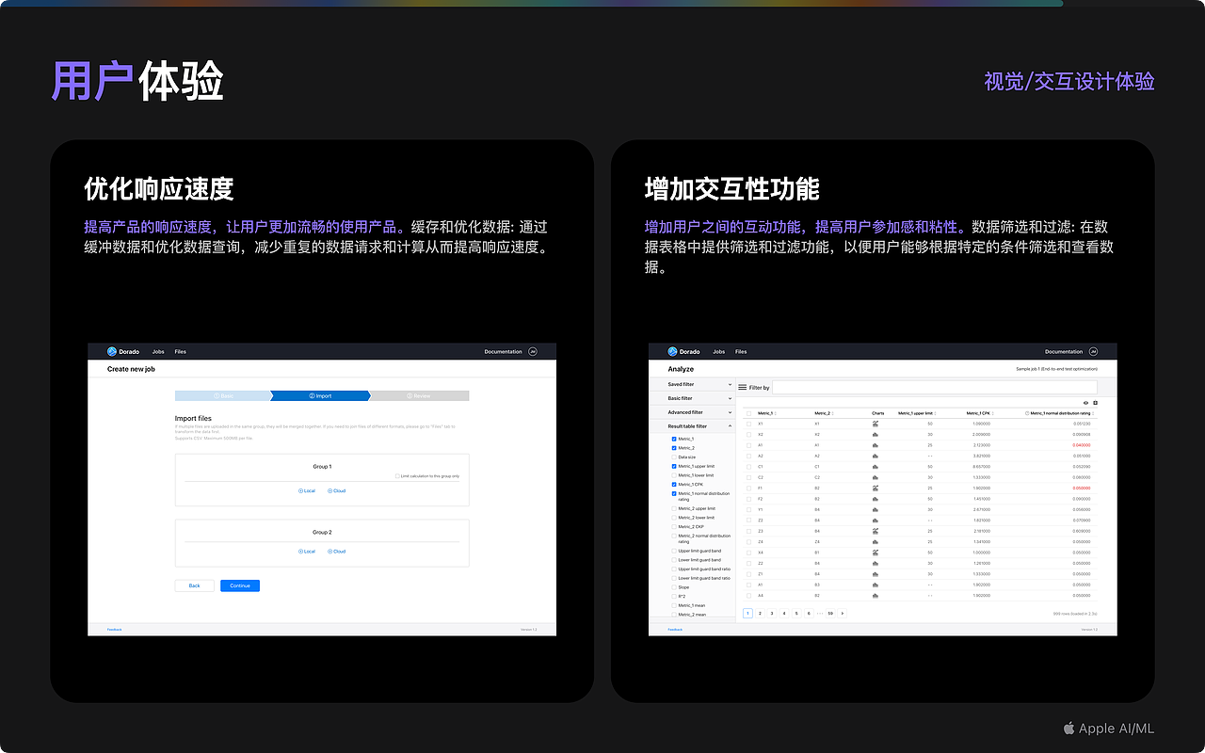1205x753 pixels.
Task: Open the chart icon in row A4
Action: pyautogui.click(x=876, y=596)
